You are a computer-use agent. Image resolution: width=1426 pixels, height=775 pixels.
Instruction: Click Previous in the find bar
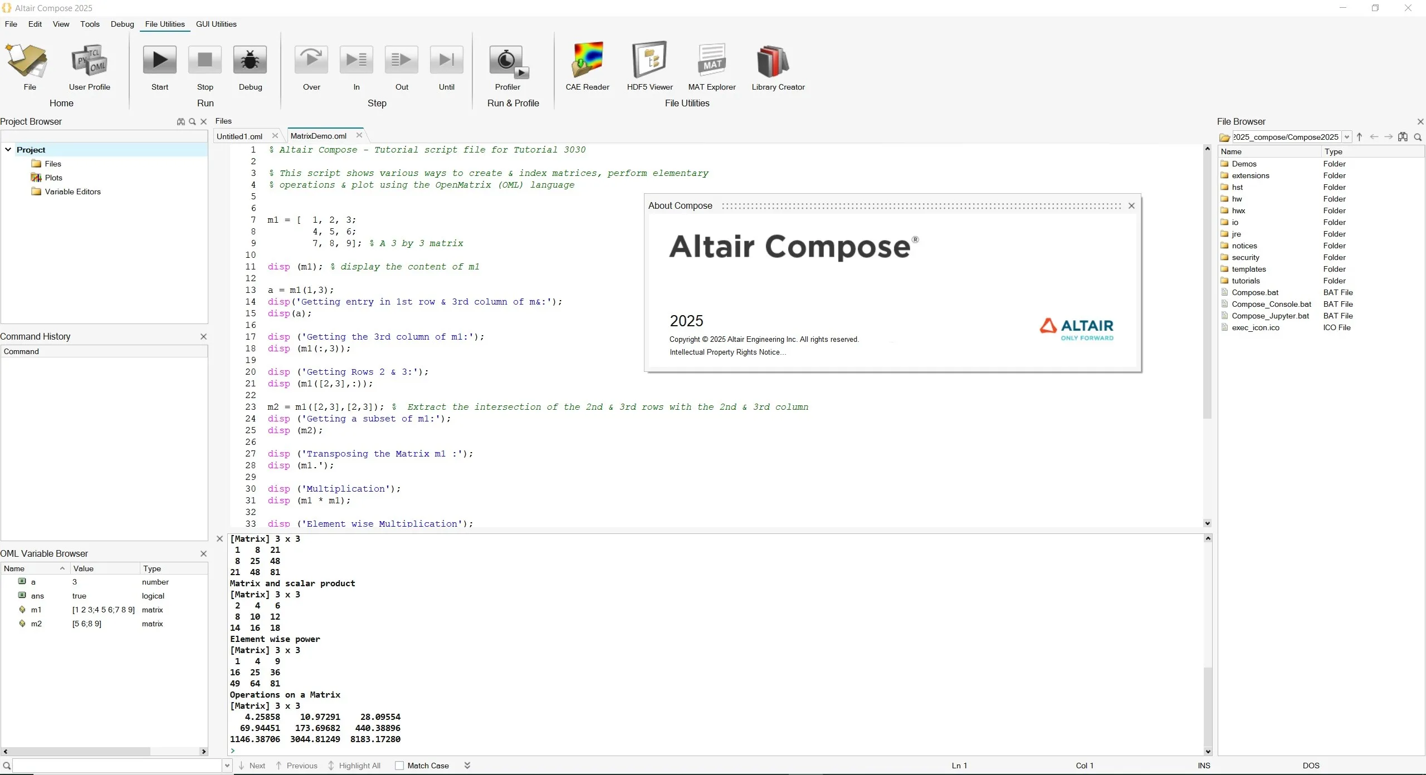tap(296, 766)
